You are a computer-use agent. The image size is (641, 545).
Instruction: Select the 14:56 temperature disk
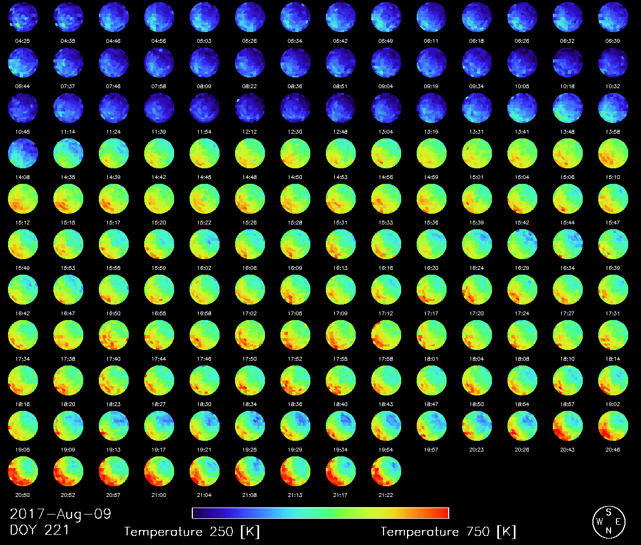point(386,153)
